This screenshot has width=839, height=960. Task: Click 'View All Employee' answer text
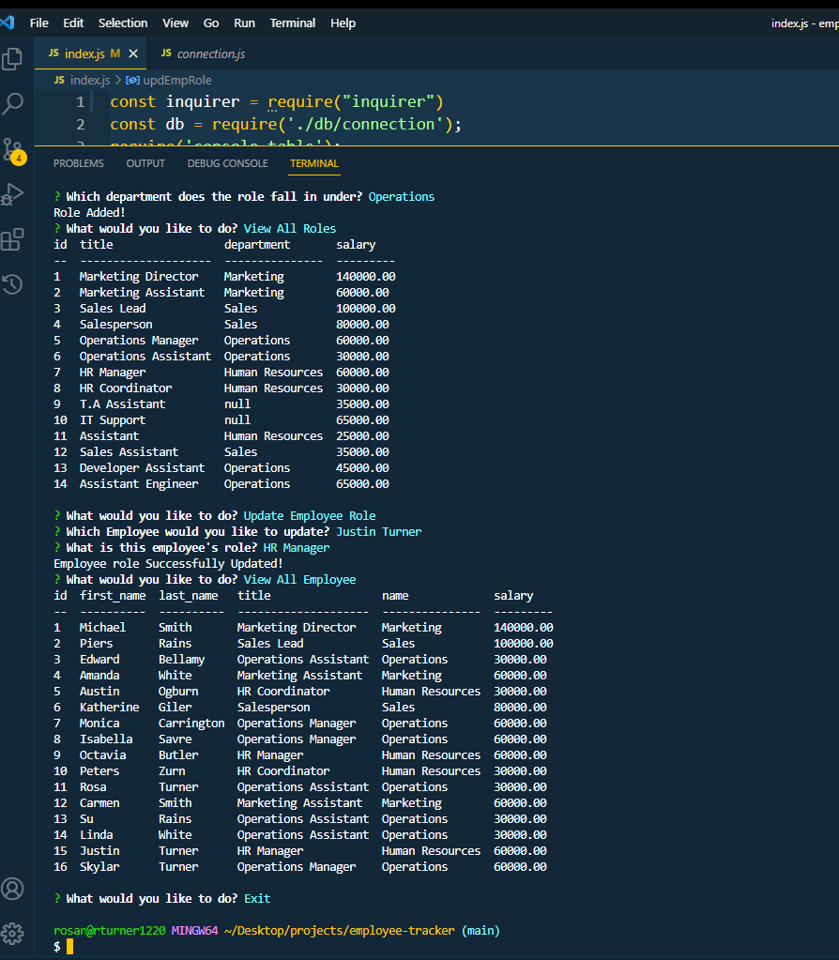click(299, 579)
